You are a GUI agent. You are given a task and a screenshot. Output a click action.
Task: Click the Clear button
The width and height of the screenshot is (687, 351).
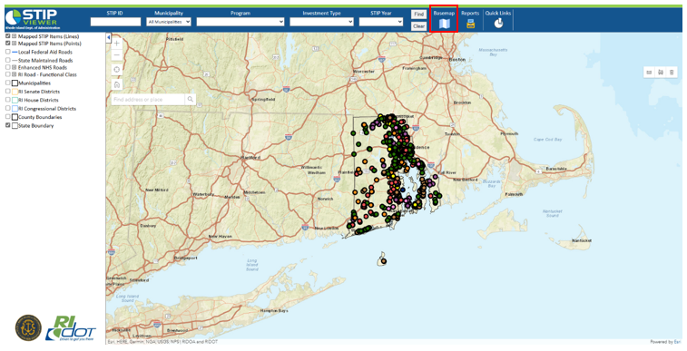click(x=419, y=25)
